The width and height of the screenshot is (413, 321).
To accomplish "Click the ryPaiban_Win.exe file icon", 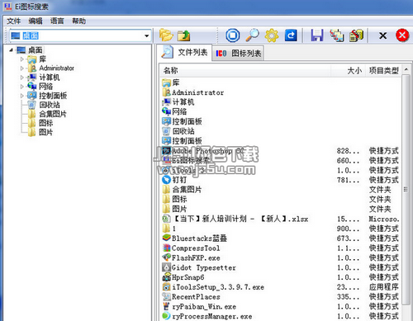I will tap(166, 306).
